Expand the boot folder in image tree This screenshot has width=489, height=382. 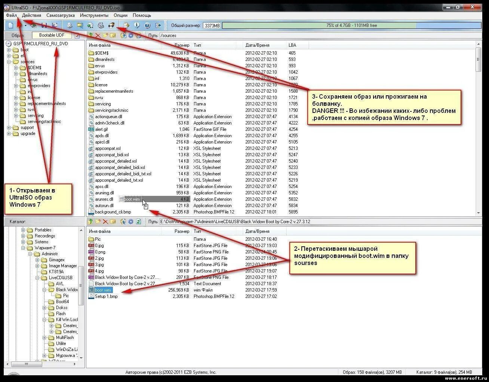coord(9,50)
